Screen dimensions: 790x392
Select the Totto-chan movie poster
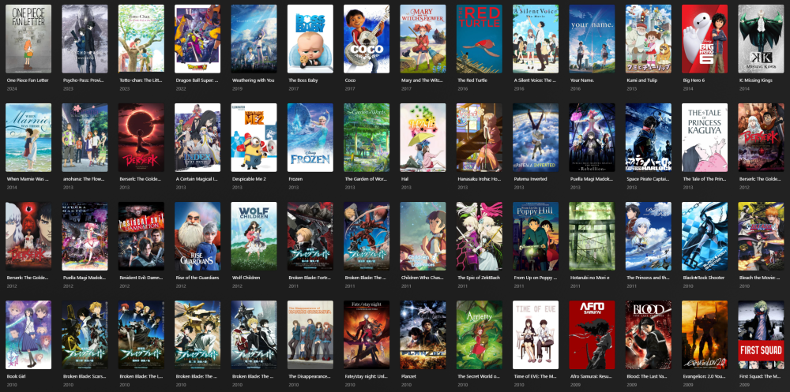(141, 39)
